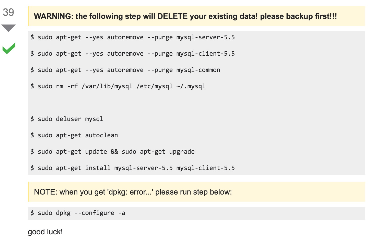Click the purge mysql-client-5.5 command line
The width and height of the screenshot is (375, 241).
(133, 54)
